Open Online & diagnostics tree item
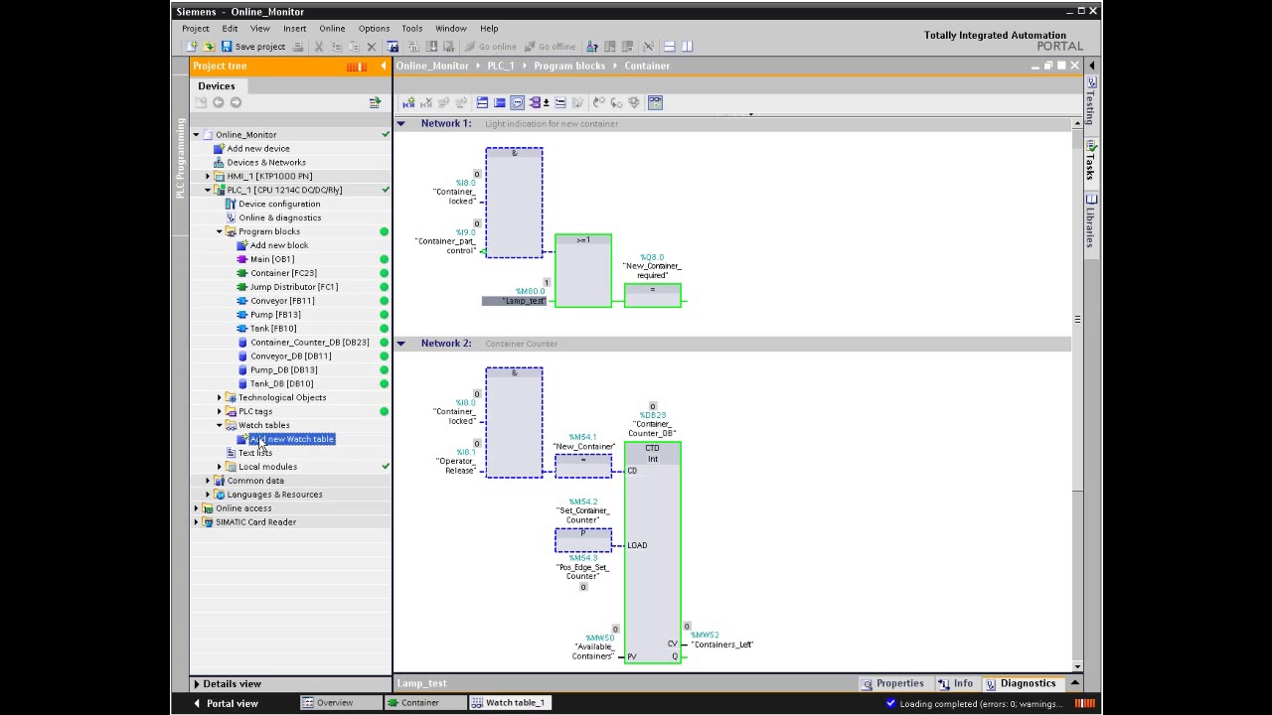 [x=279, y=217]
